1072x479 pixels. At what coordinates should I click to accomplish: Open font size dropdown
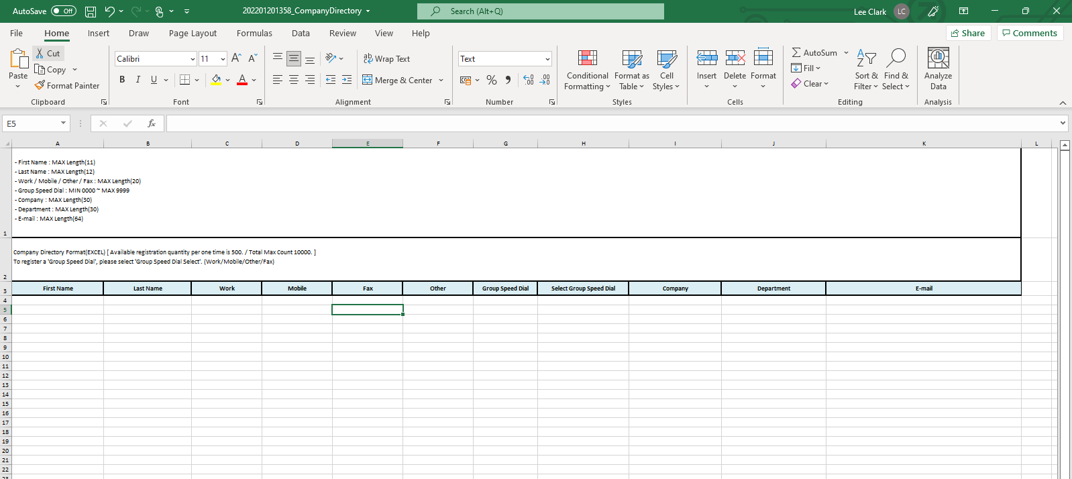click(223, 59)
